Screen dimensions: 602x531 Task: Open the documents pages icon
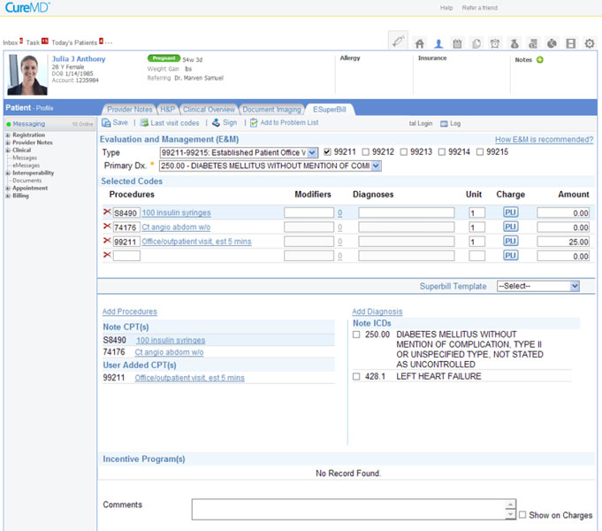coord(476,44)
